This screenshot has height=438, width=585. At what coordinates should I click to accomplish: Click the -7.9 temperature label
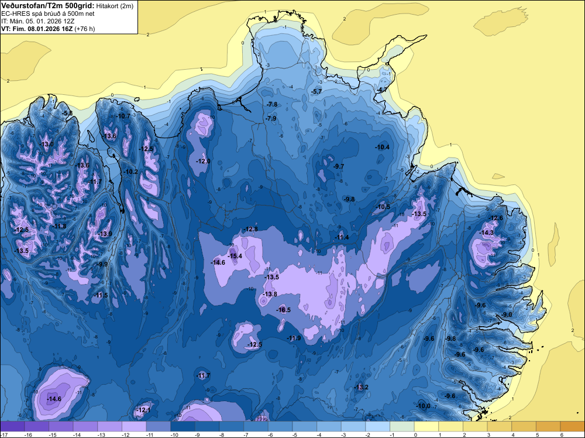pos(271,118)
